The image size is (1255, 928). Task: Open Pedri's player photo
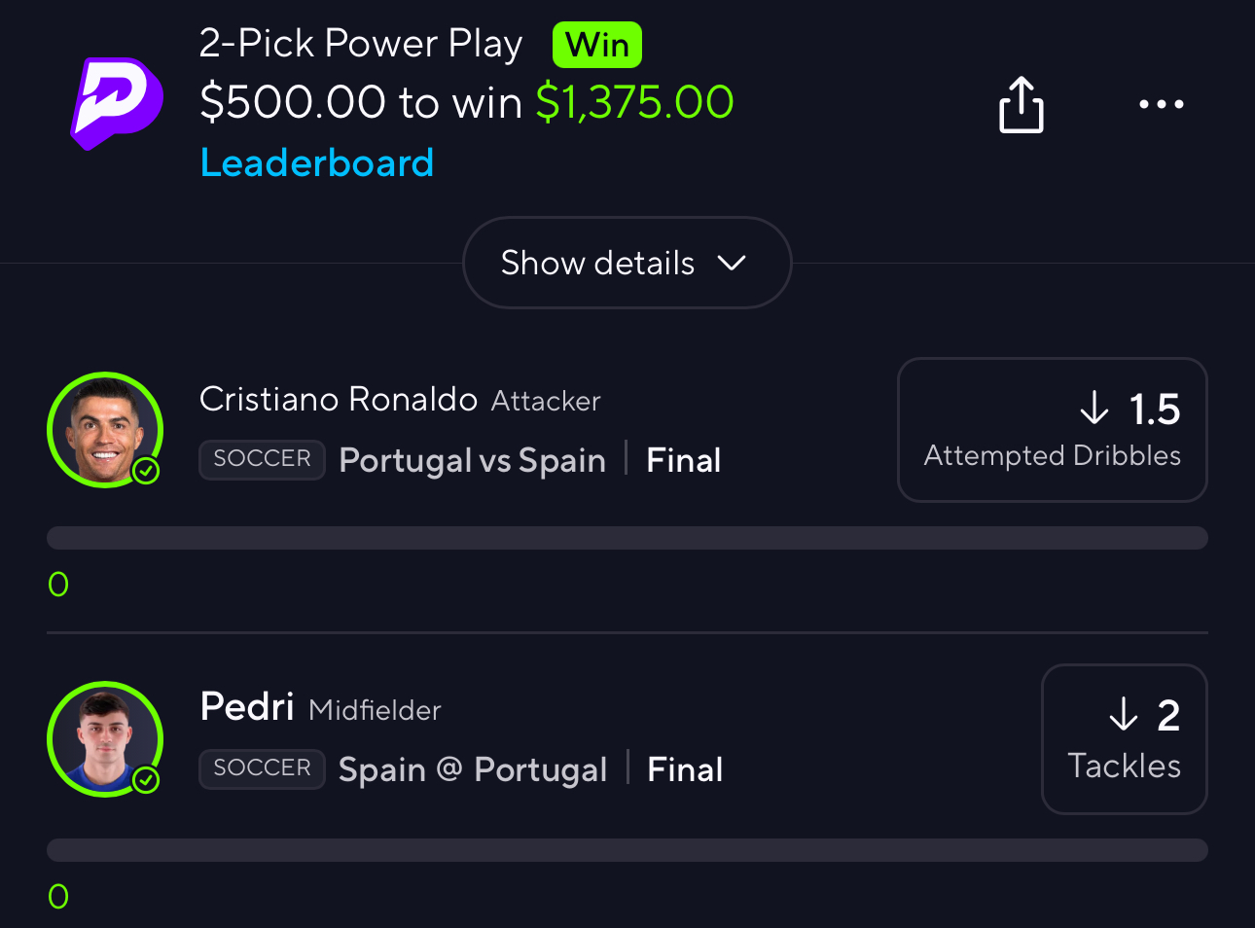click(104, 739)
